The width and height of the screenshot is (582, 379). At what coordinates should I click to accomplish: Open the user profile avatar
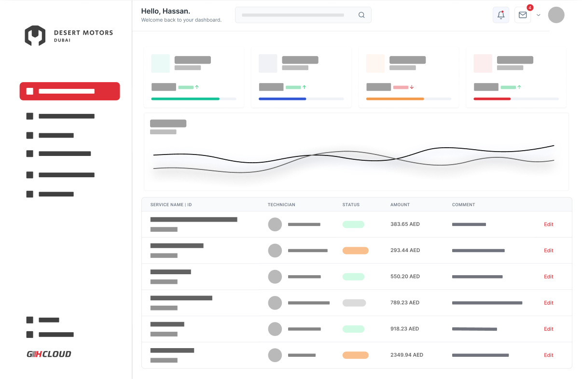[556, 15]
